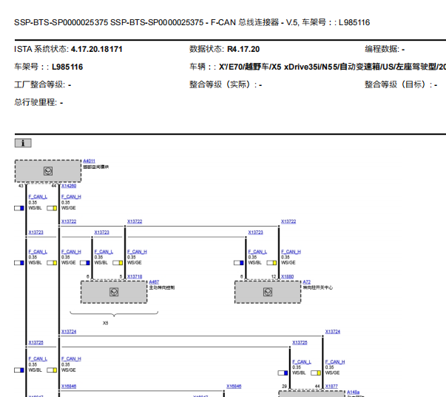
Task: Click the "X5" label under the brace
Action: coord(106,323)
